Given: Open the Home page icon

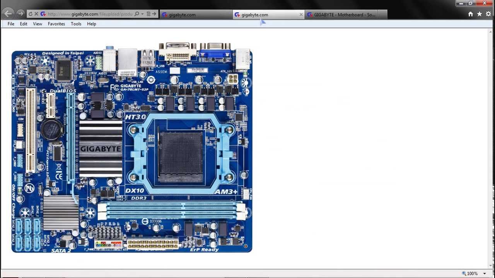Looking at the screenshot, I should tap(471, 14).
